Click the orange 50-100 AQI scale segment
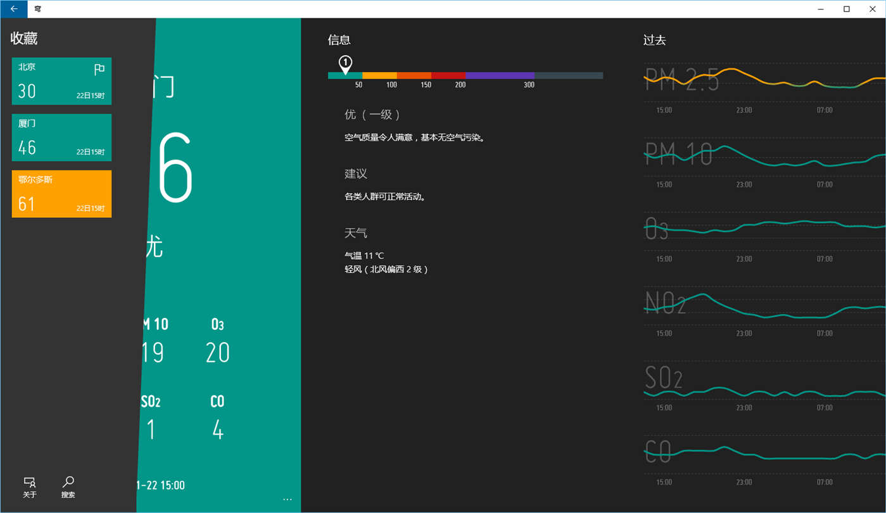This screenshot has width=886, height=513. pyautogui.click(x=379, y=75)
